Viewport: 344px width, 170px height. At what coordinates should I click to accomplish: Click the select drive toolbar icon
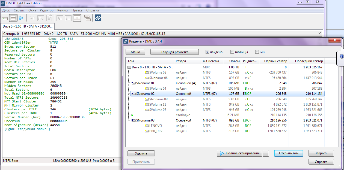pos(5,18)
